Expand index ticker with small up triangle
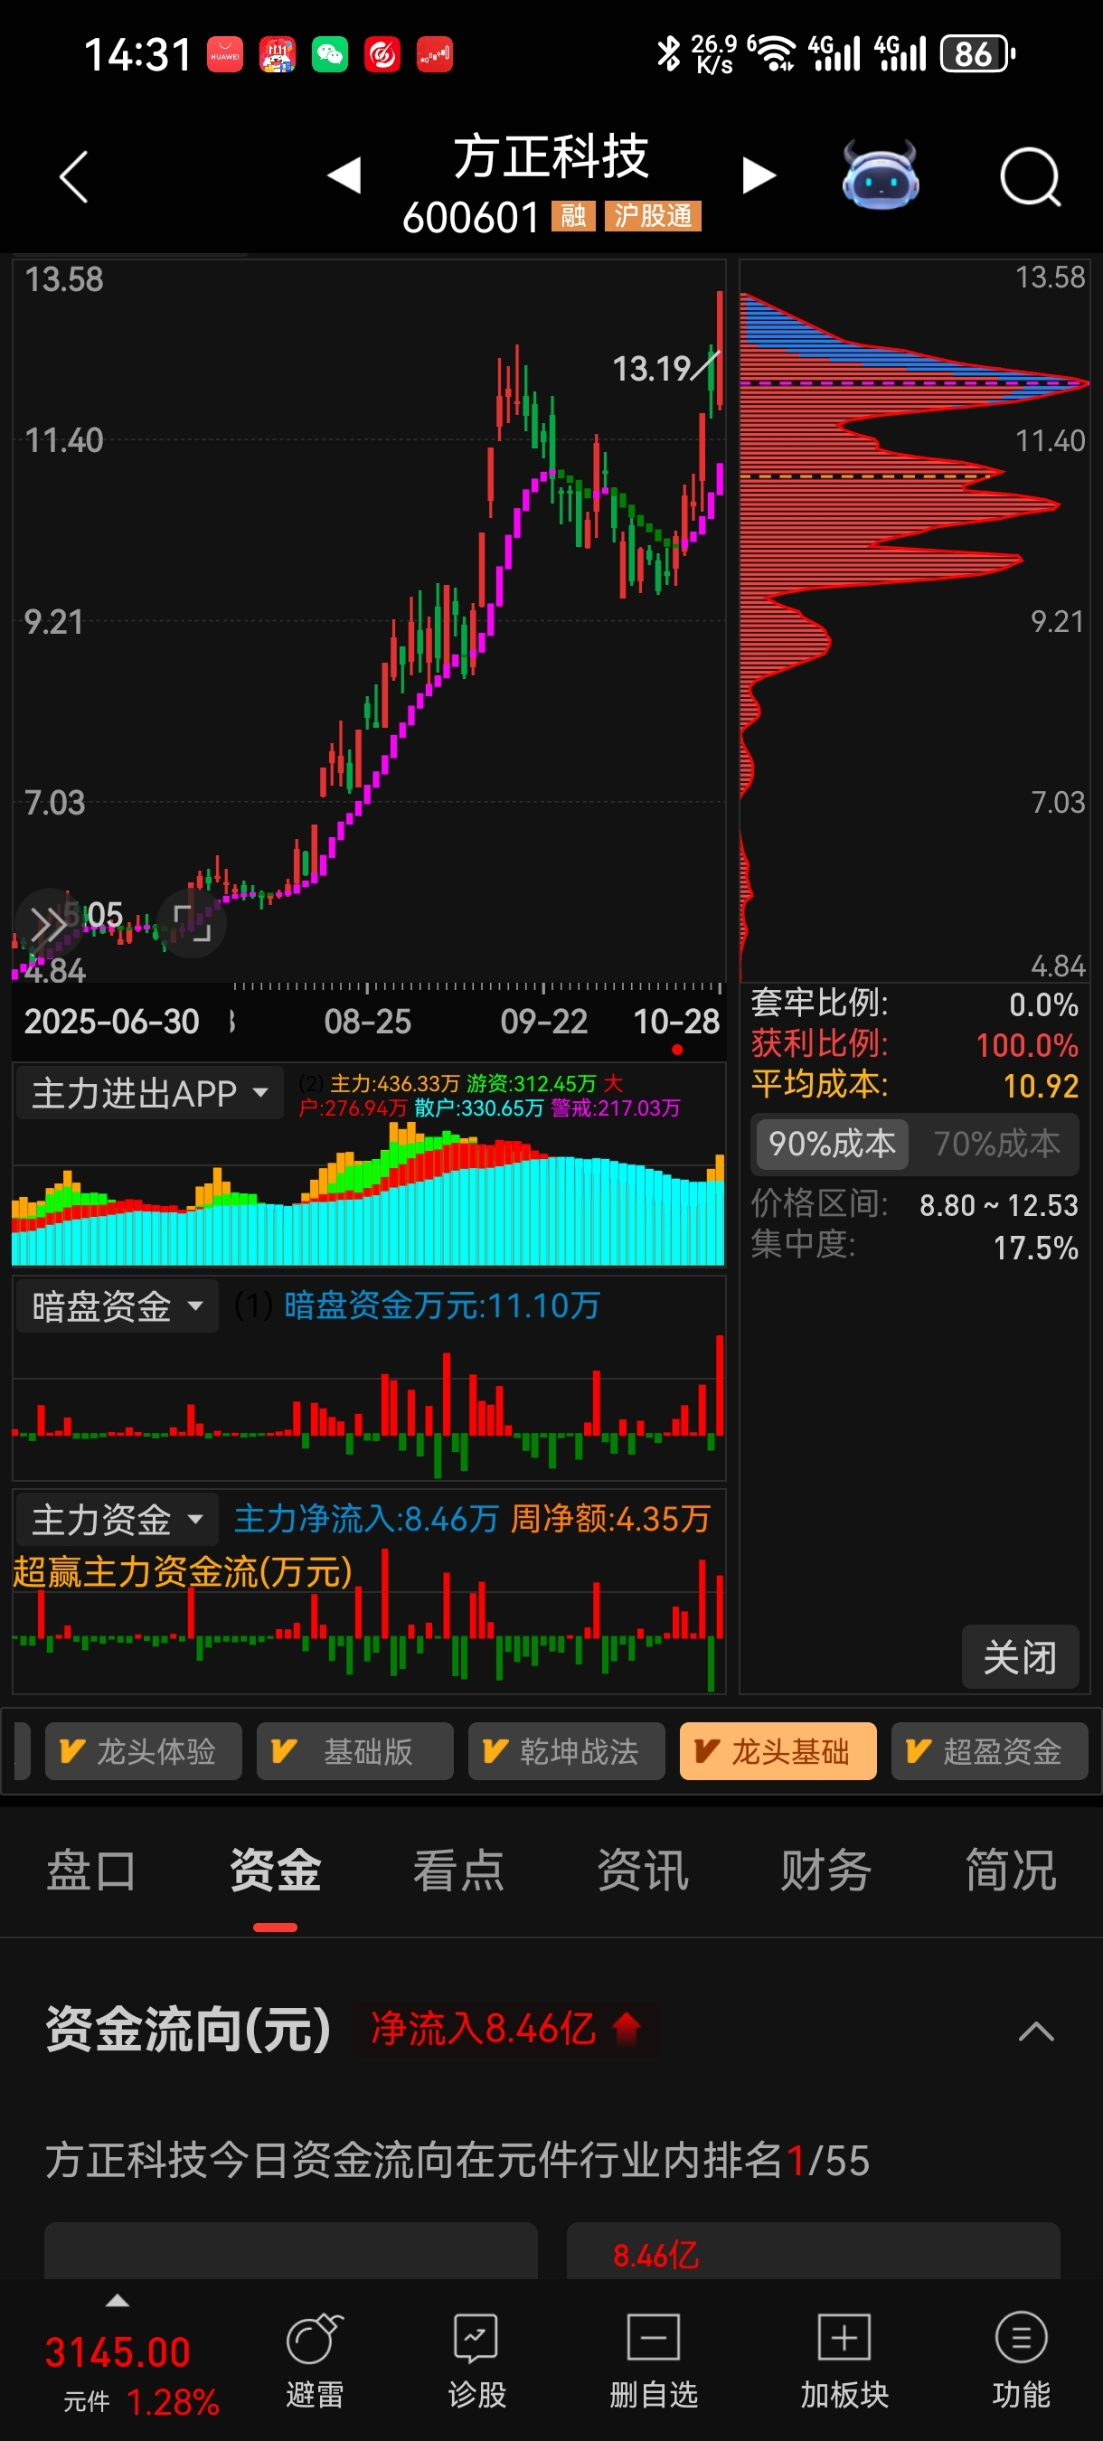The height and width of the screenshot is (2441, 1103). pyautogui.click(x=117, y=2301)
